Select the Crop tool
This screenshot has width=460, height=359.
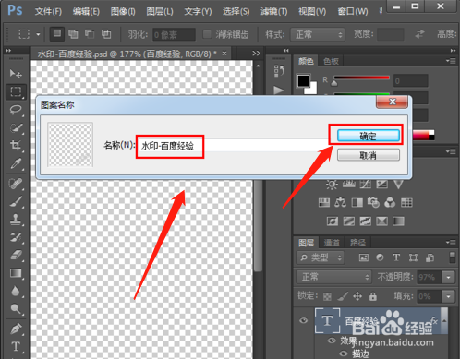(x=16, y=146)
